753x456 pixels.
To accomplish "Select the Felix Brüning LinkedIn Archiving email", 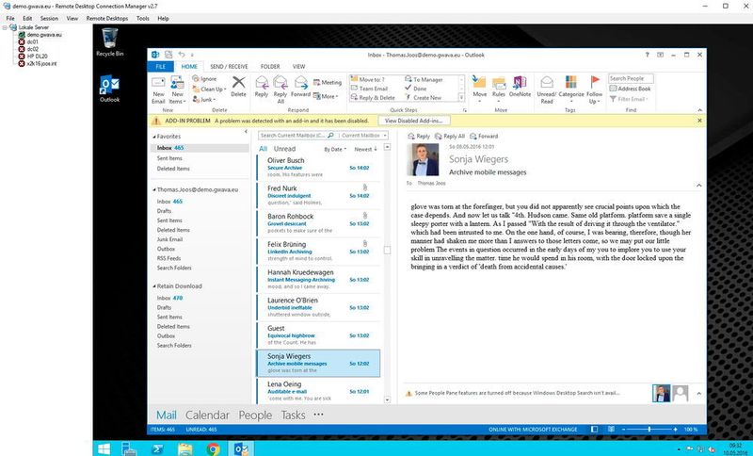I will coord(318,251).
